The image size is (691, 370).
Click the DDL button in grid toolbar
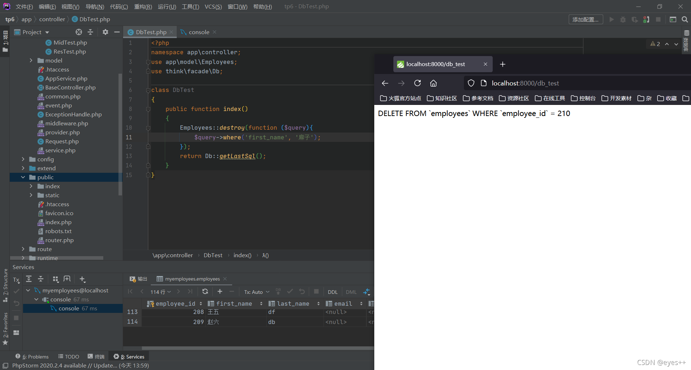(333, 292)
